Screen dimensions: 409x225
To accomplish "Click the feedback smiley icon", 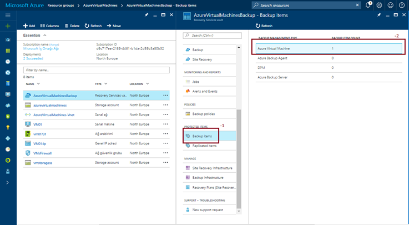I will (391, 5).
